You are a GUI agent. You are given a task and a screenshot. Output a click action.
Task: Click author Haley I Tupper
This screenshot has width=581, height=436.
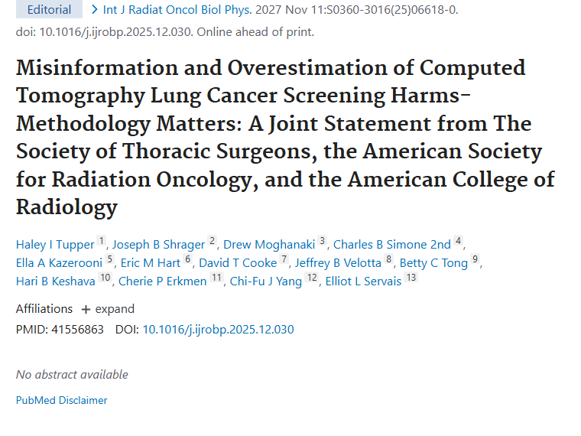tap(55, 245)
